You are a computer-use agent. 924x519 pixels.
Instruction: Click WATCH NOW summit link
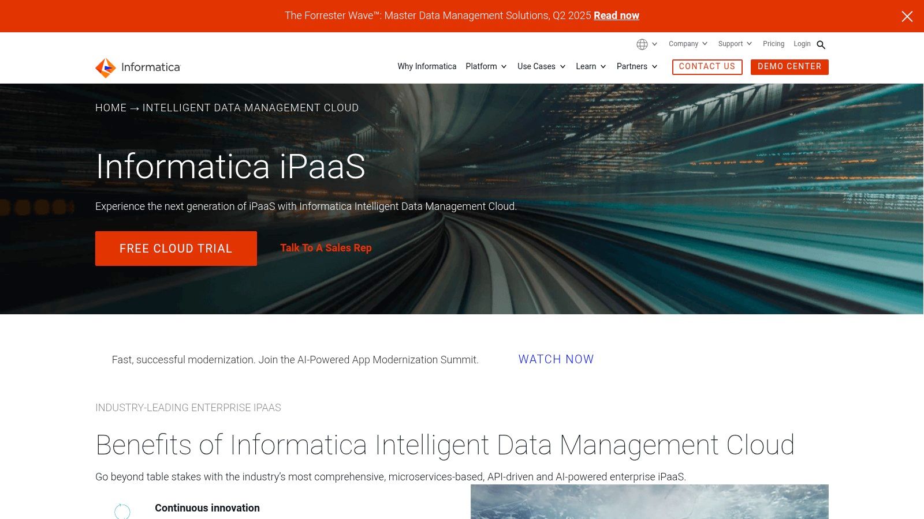pyautogui.click(x=556, y=359)
